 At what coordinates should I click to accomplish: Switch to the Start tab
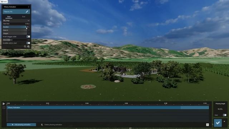[9, 17]
